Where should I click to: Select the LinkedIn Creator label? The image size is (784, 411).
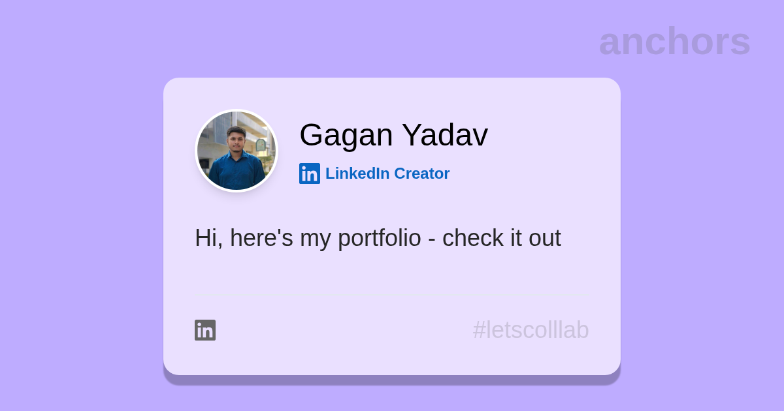point(387,174)
